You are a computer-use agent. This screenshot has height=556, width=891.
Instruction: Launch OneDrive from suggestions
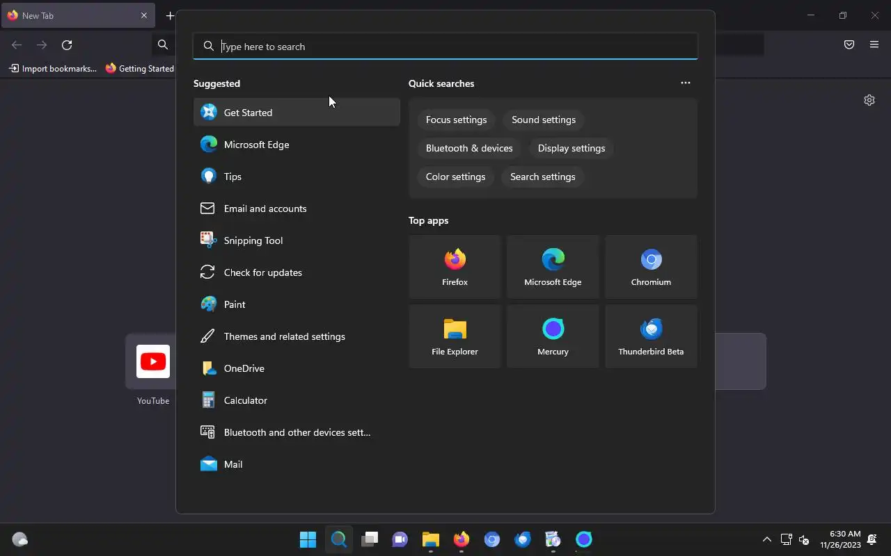[x=297, y=368]
